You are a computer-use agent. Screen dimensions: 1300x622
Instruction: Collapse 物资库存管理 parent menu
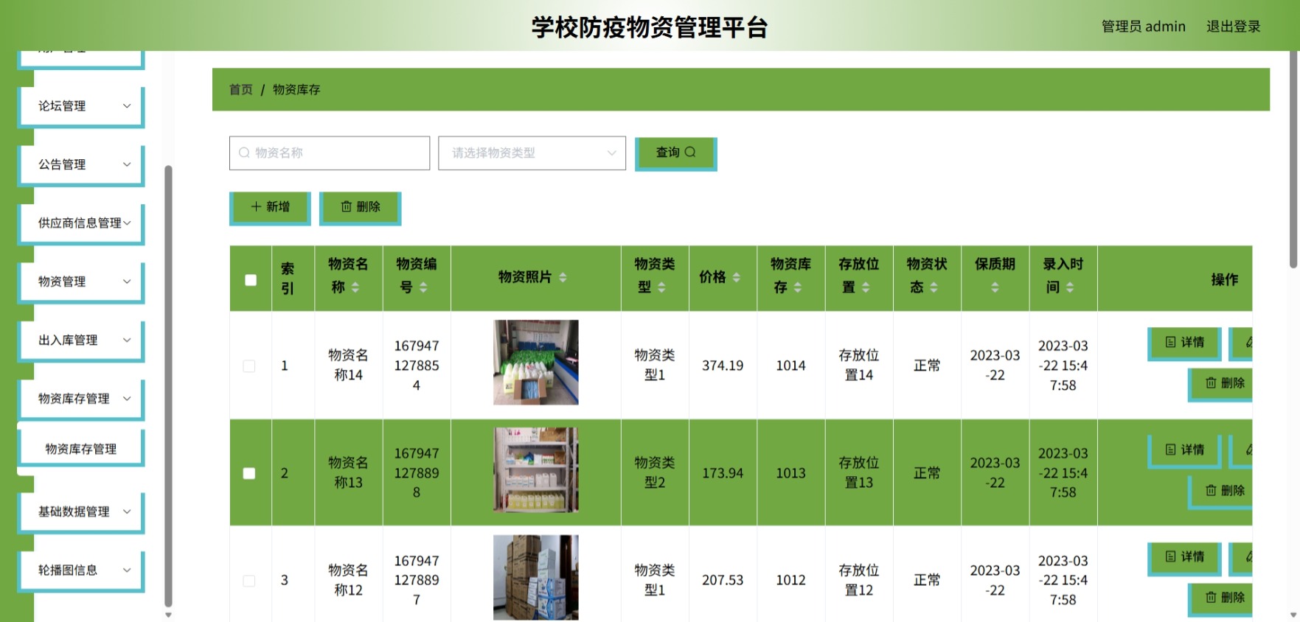tap(81, 399)
